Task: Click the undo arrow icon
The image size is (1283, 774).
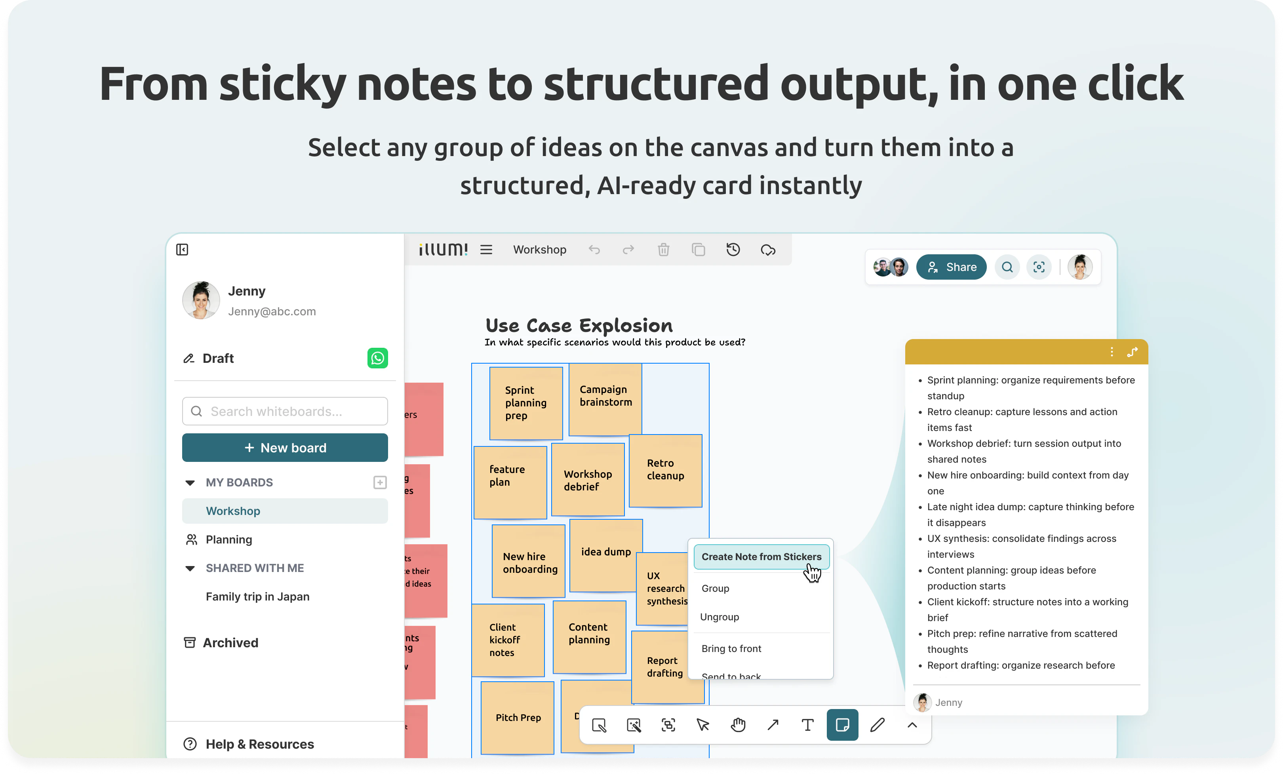Action: (594, 250)
